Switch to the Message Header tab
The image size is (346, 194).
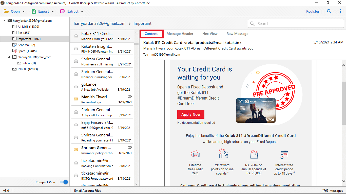[x=180, y=34]
